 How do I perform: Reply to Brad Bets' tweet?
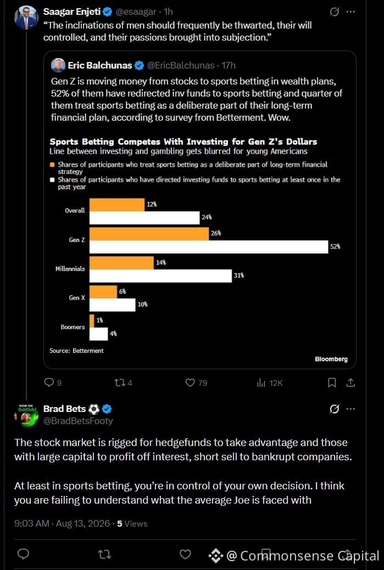(x=23, y=554)
